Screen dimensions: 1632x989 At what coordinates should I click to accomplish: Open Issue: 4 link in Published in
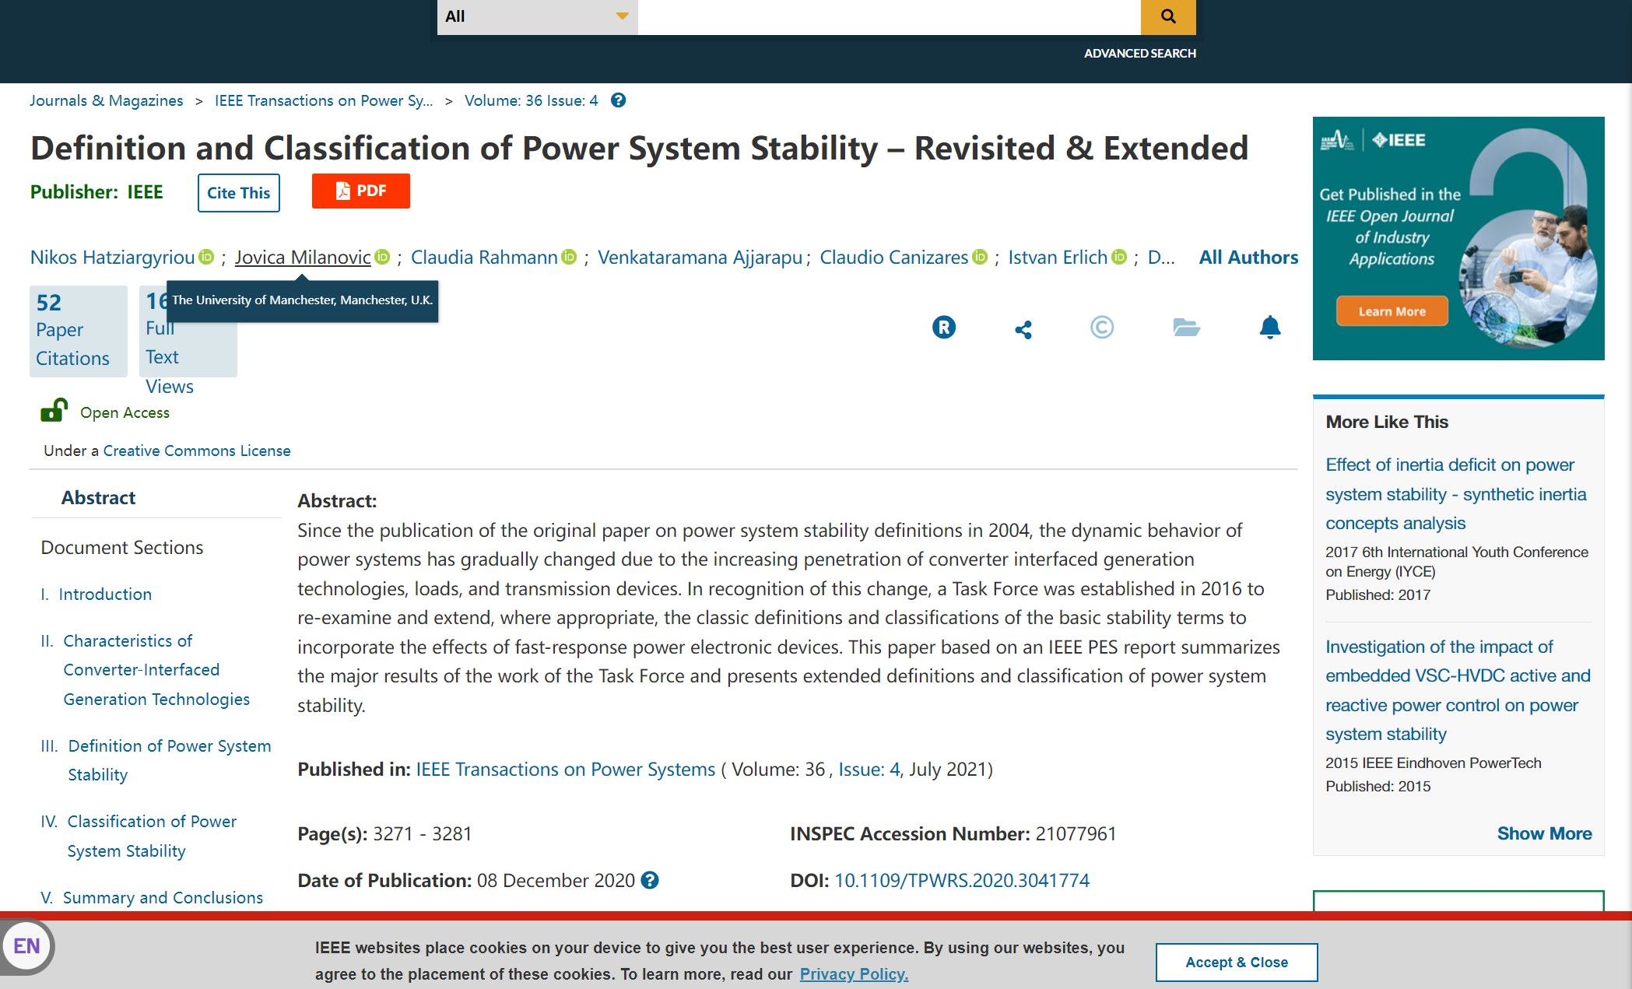pos(869,769)
